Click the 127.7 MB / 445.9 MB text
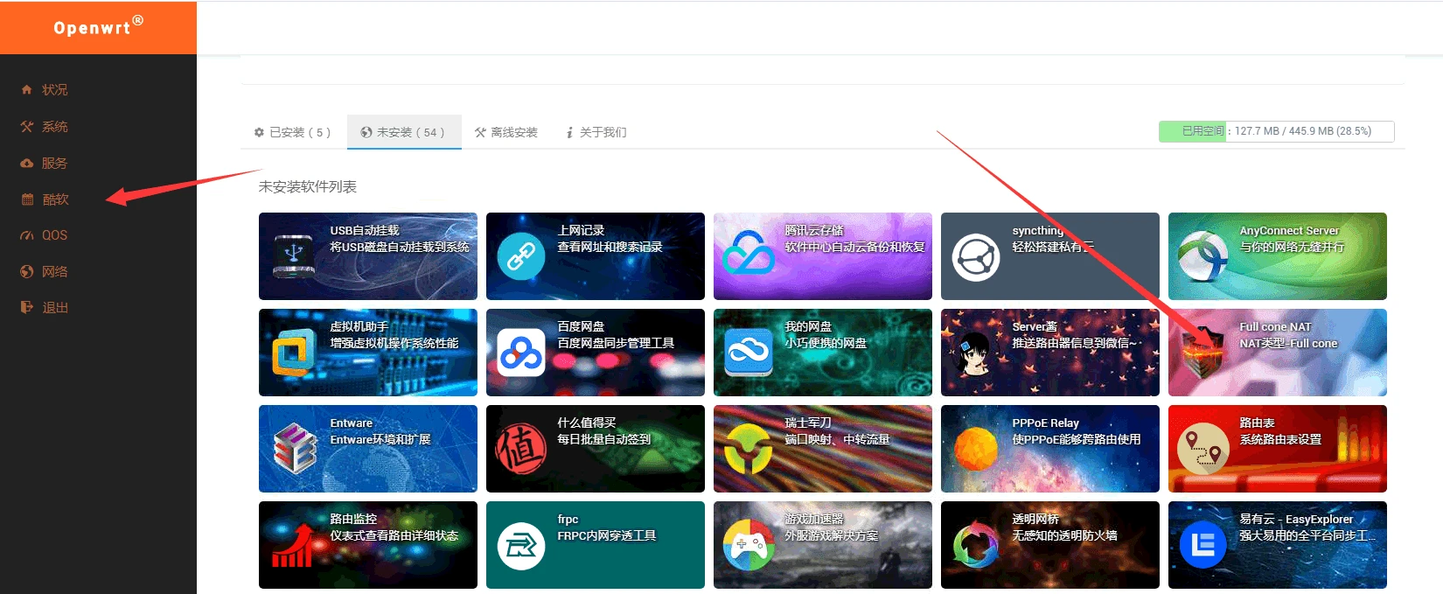 (1302, 131)
